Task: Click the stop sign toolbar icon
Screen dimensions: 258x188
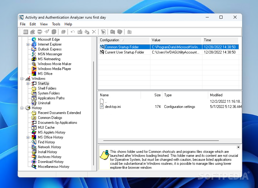Action: click(x=40, y=32)
